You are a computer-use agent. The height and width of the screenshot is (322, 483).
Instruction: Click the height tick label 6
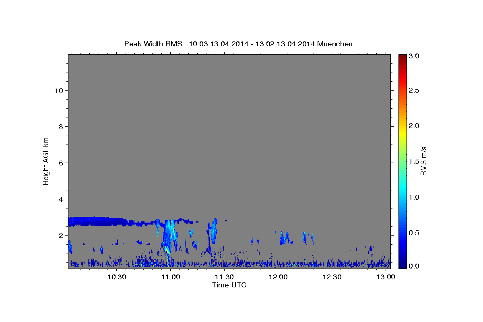[x=62, y=163]
